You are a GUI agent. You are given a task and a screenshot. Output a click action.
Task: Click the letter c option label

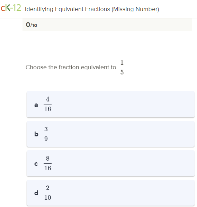36,164
